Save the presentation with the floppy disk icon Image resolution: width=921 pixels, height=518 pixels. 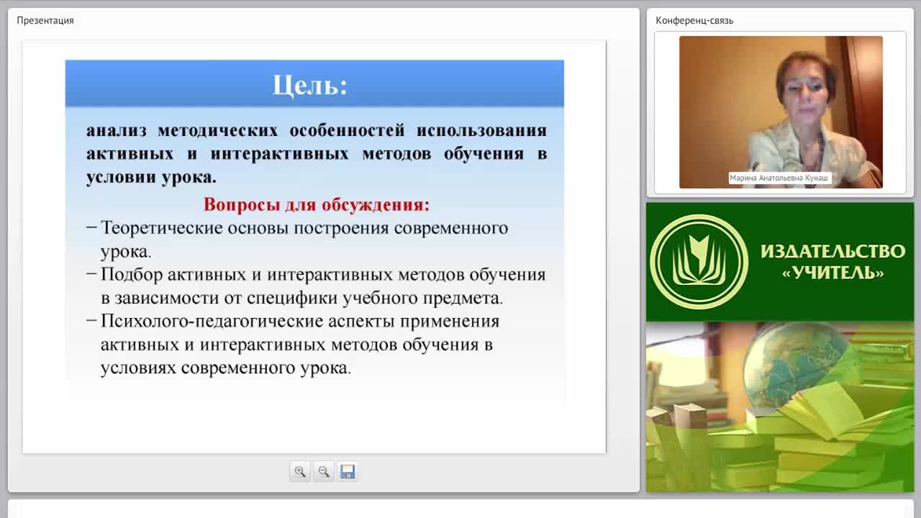pyautogui.click(x=348, y=472)
